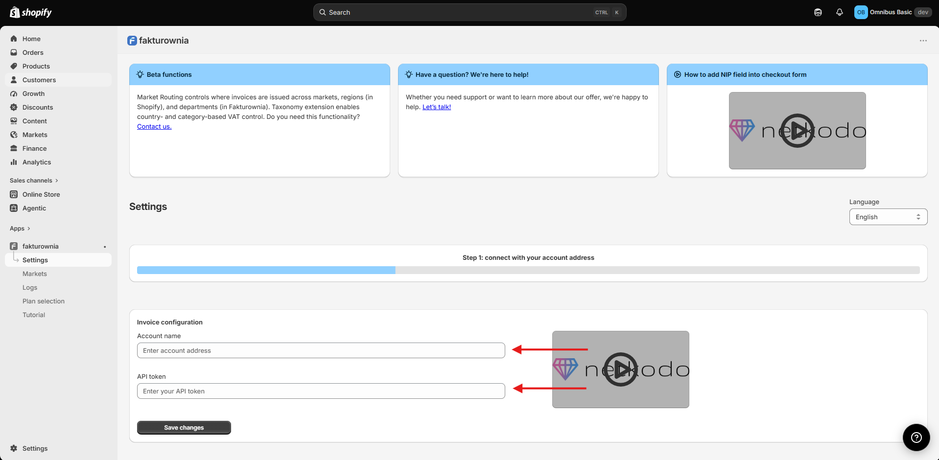This screenshot has width=939, height=460.
Task: Click the fakturownia app icon in sidebar
Action: tap(14, 246)
